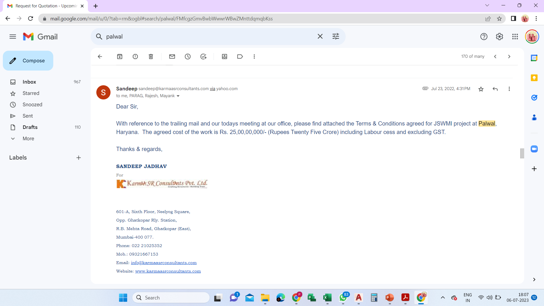Clear the palwal search

(320, 37)
